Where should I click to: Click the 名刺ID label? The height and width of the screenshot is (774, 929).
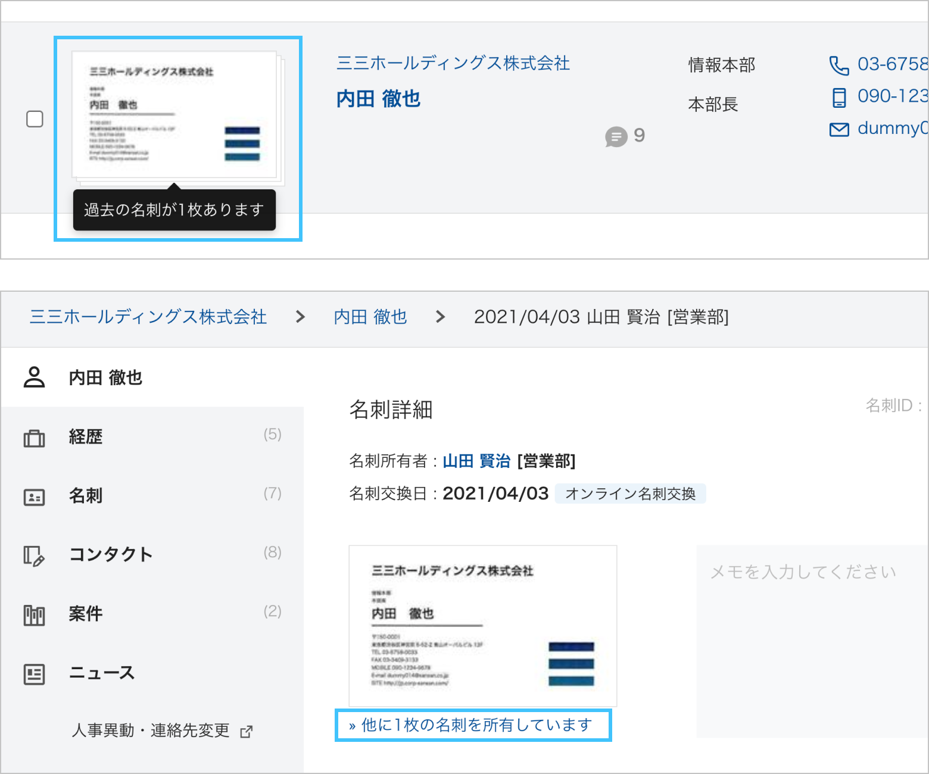coord(893,405)
